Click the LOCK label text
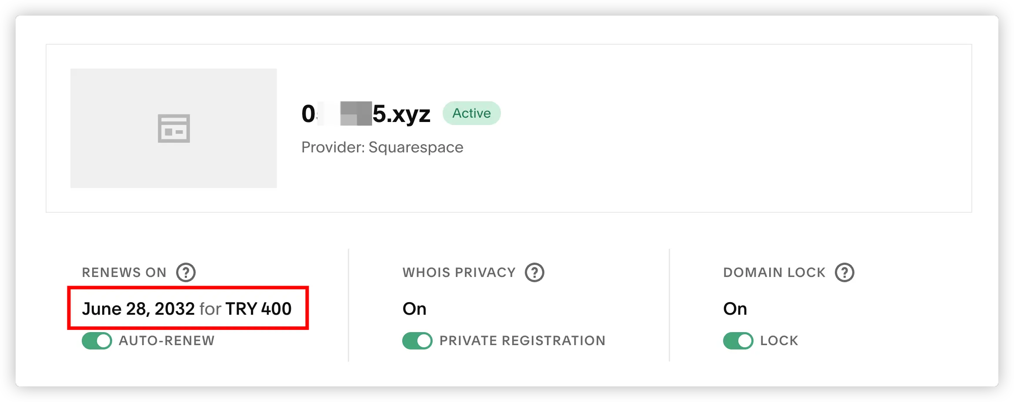This screenshot has height=402, width=1014. coord(779,341)
